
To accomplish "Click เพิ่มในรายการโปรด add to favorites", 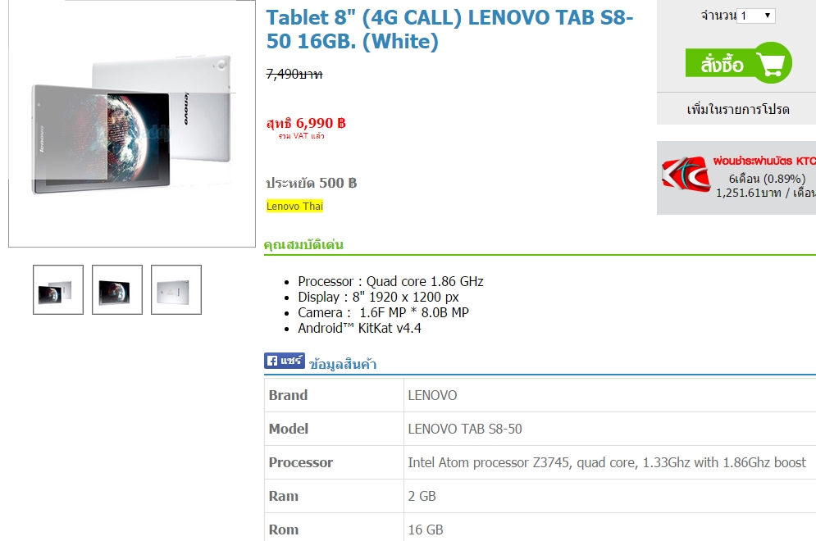I will coord(738,109).
